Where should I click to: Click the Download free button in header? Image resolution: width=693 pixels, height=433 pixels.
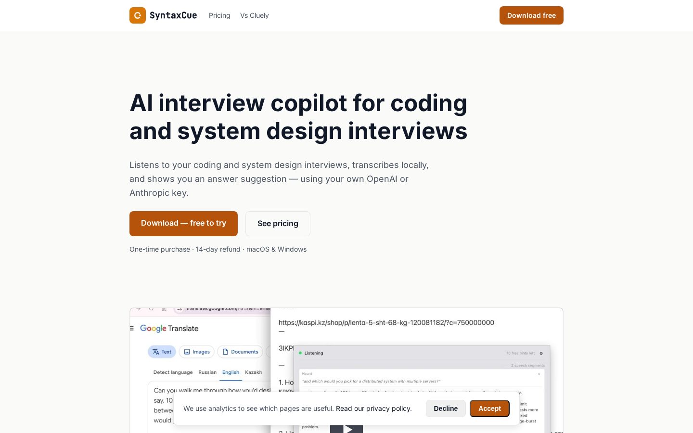point(531,15)
